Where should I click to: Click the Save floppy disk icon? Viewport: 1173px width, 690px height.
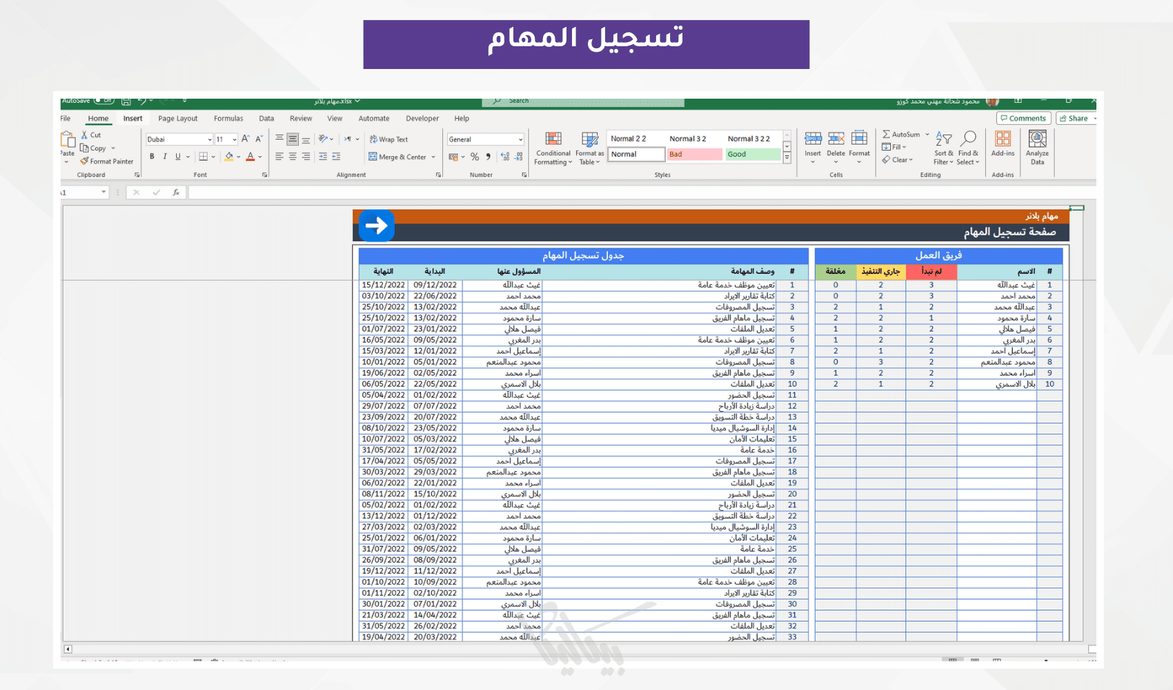coord(126,101)
